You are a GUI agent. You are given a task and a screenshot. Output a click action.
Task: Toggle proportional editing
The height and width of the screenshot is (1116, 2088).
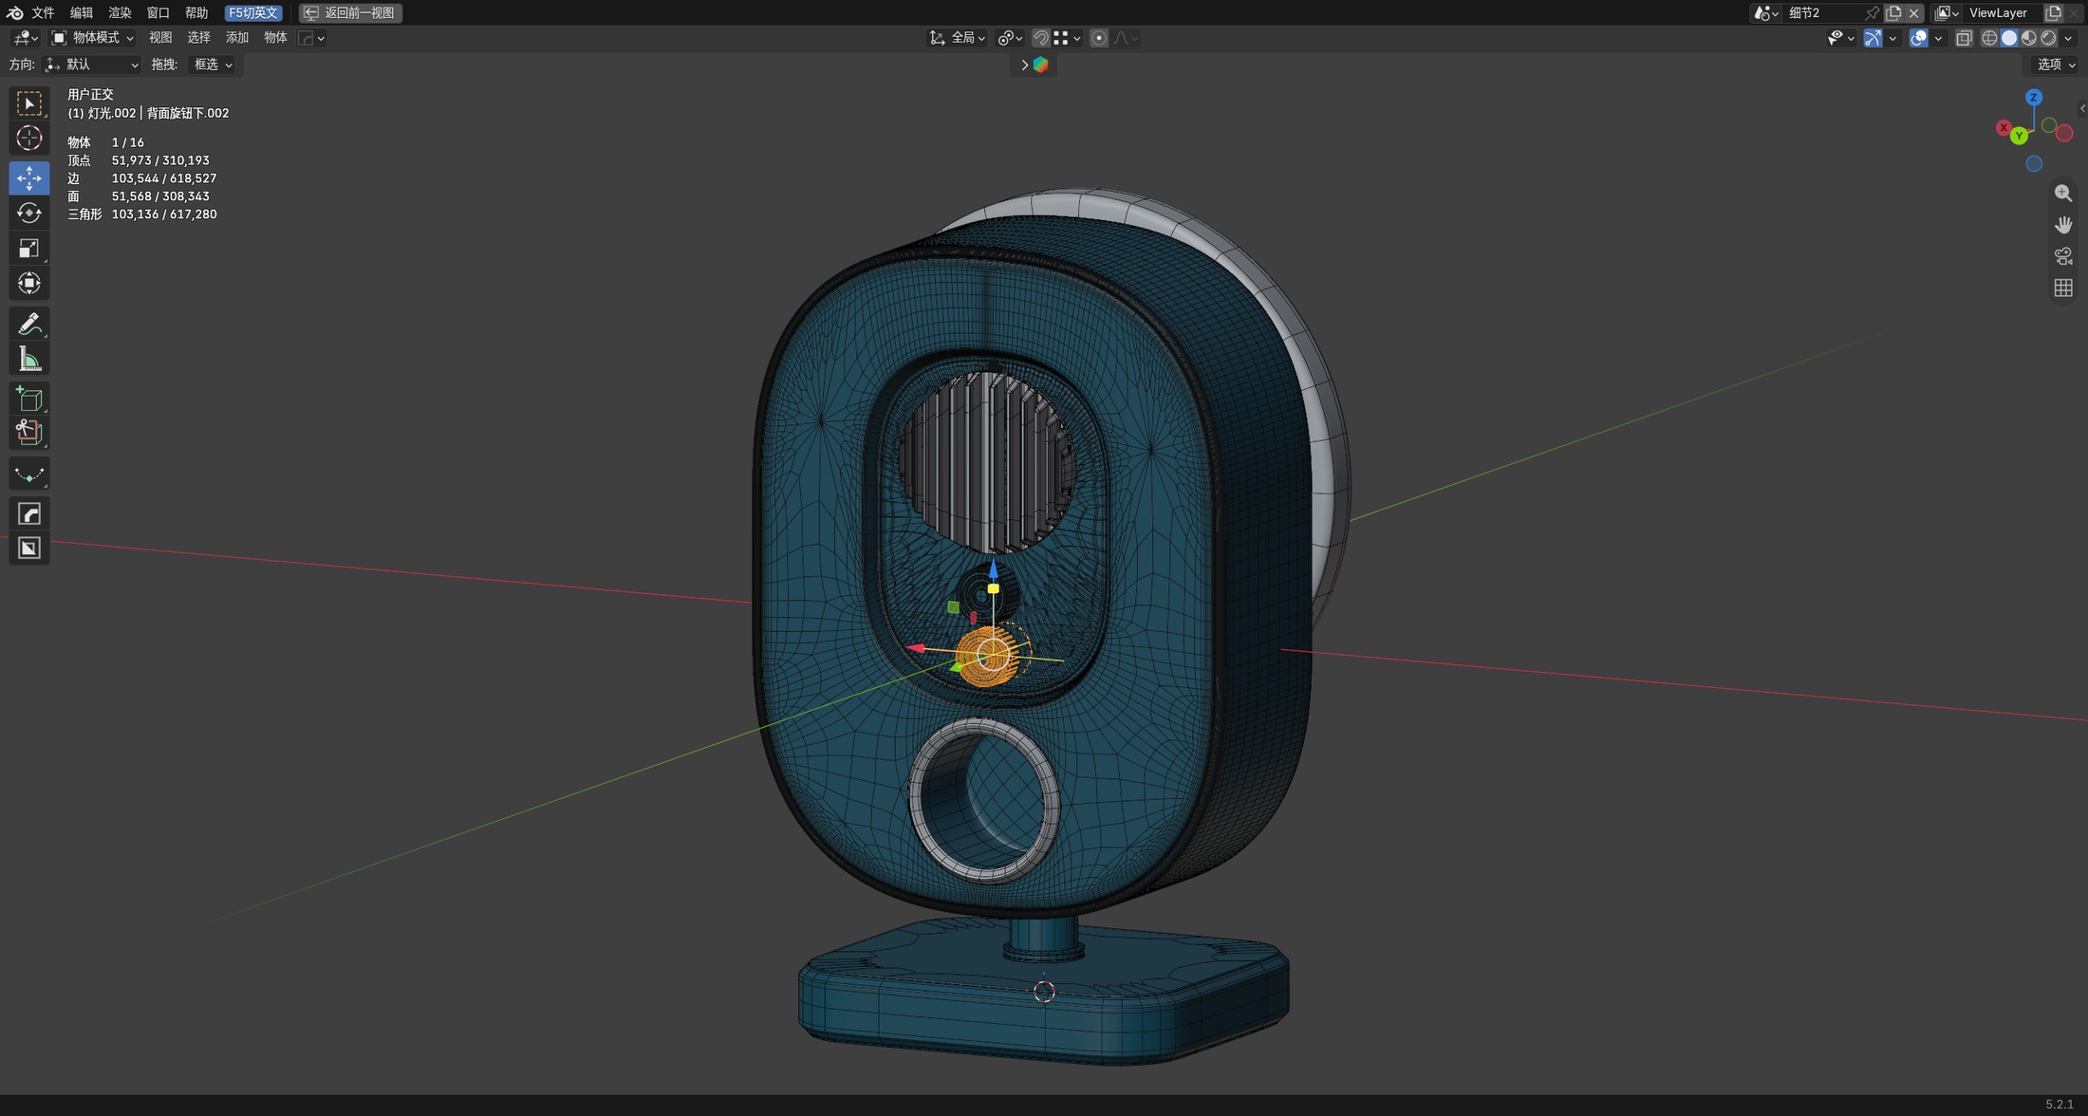pyautogui.click(x=1098, y=38)
